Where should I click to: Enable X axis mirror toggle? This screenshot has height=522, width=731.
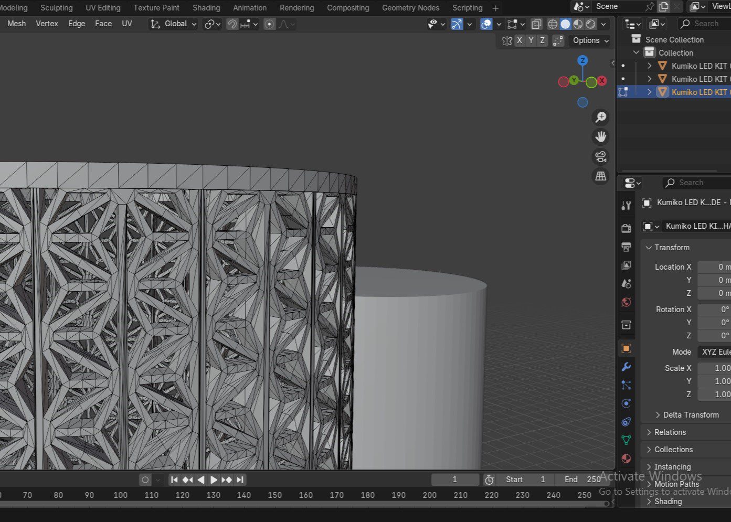[519, 40]
